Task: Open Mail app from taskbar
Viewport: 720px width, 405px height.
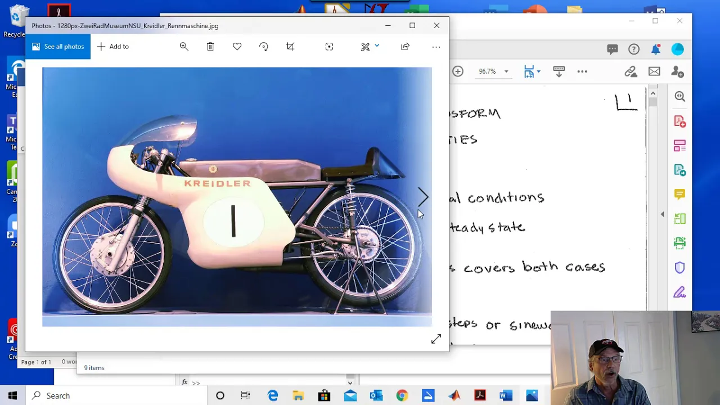Action: [x=350, y=395]
